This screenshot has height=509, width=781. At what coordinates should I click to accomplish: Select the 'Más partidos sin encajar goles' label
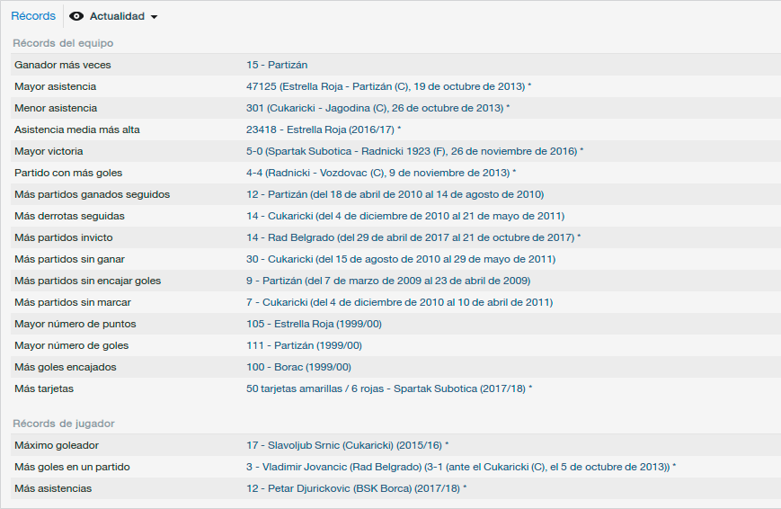tap(88, 281)
